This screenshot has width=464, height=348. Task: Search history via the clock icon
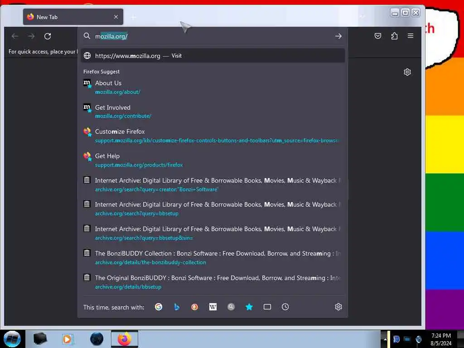[x=285, y=307]
